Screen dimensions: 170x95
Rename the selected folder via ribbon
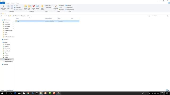tap(37, 7)
